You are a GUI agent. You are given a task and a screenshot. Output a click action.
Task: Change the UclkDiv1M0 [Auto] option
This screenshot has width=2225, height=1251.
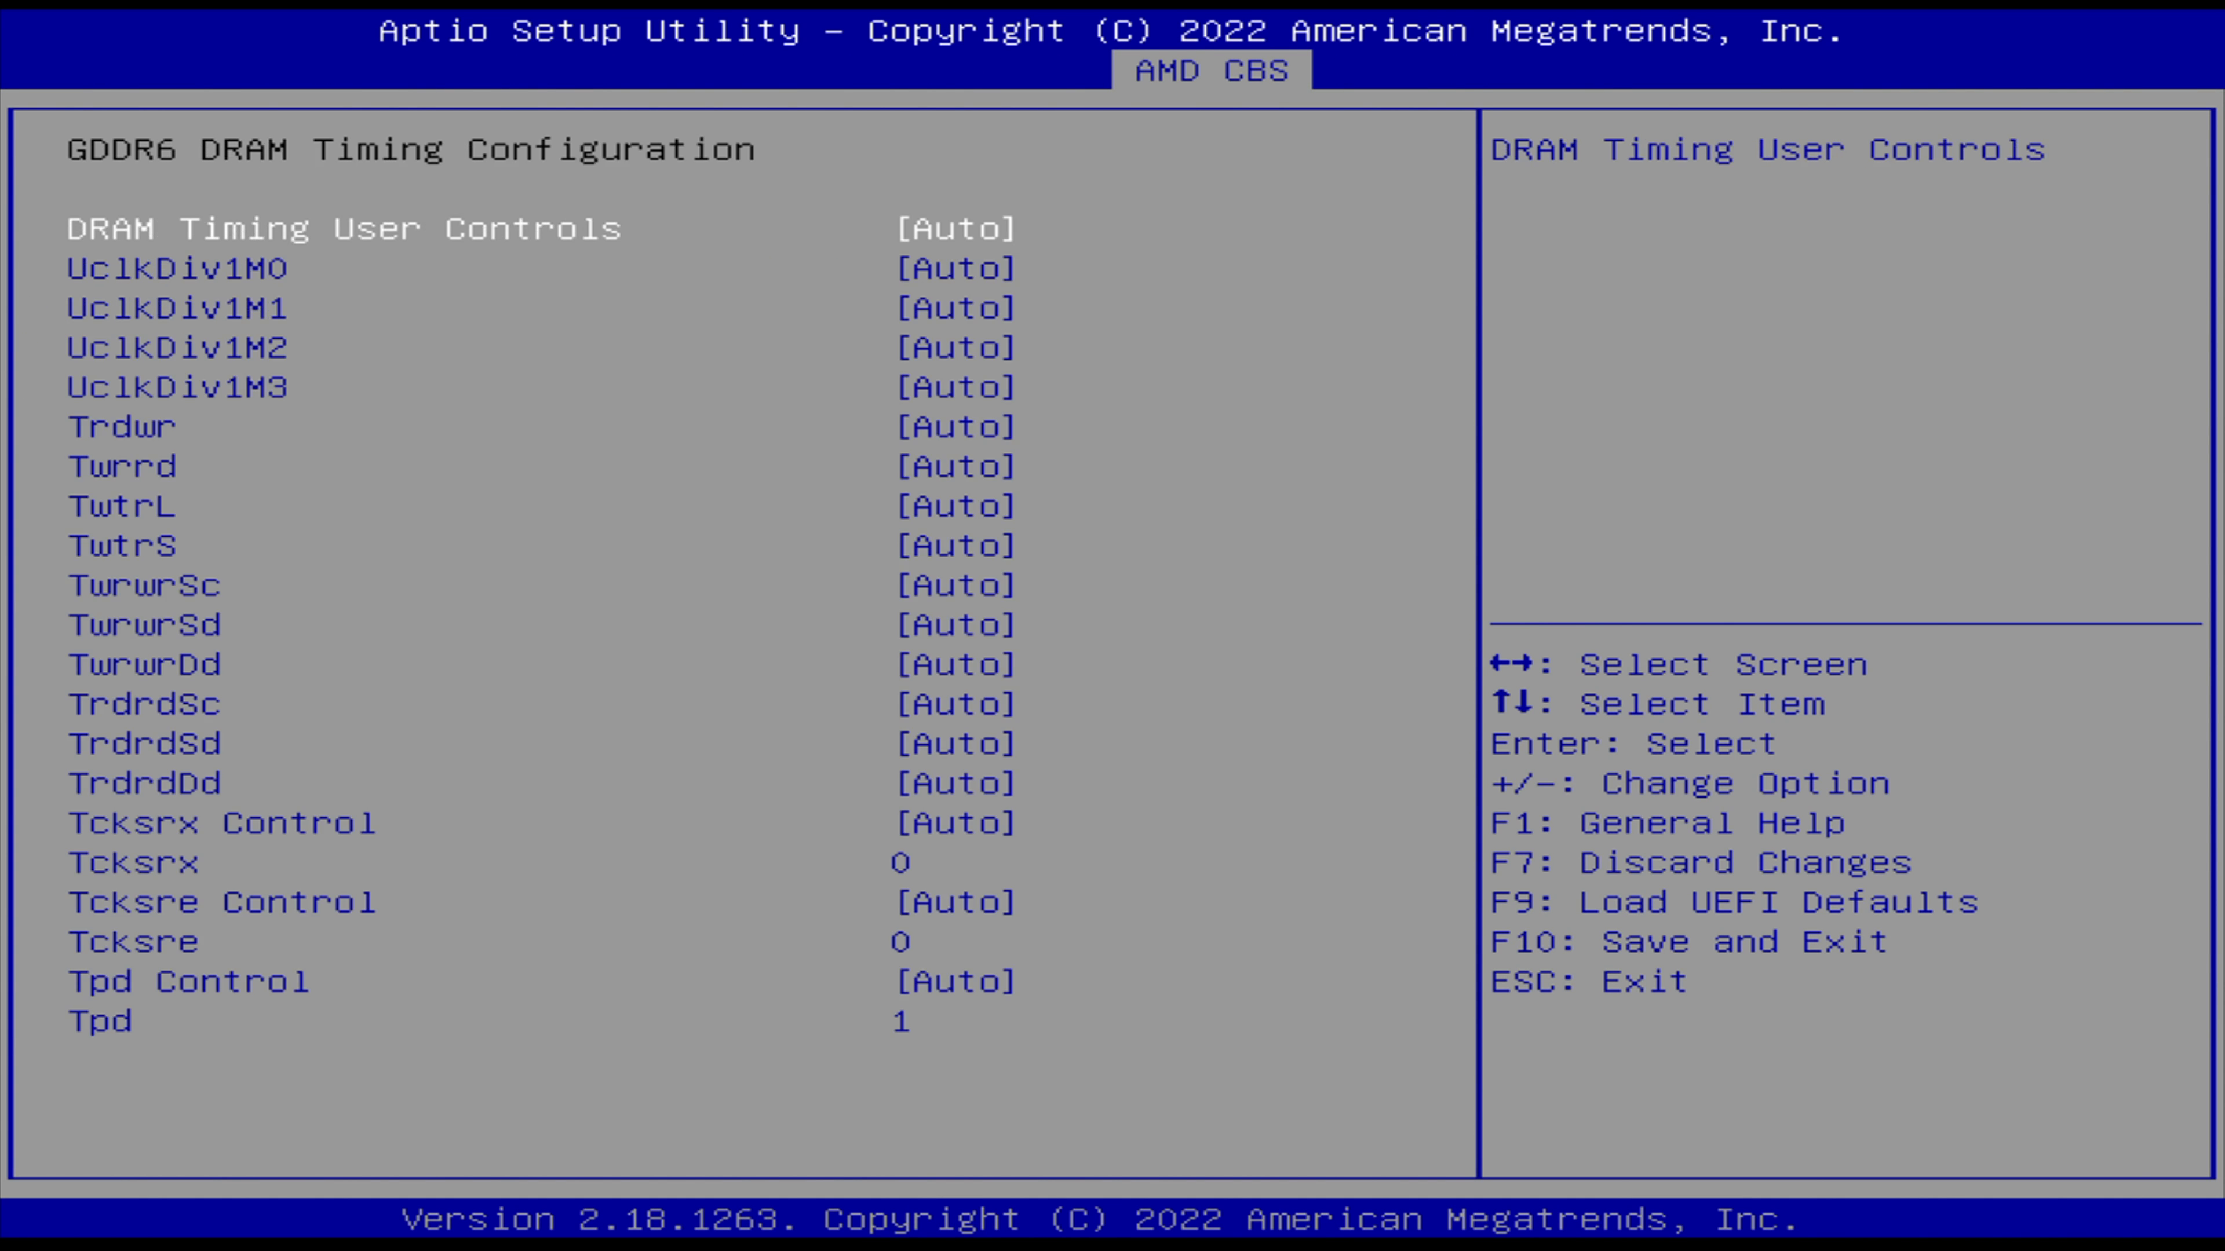(955, 269)
